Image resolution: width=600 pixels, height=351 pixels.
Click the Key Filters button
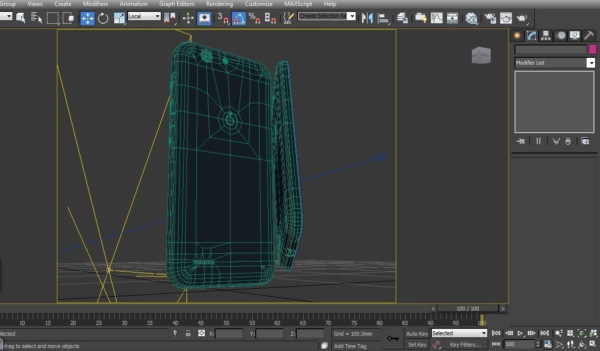[465, 345]
